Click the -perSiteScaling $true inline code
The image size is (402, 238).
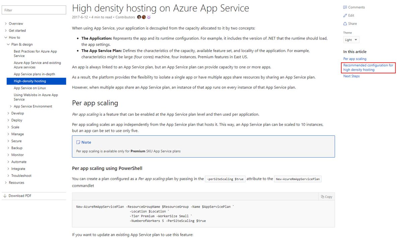pyautogui.click(x=225, y=179)
